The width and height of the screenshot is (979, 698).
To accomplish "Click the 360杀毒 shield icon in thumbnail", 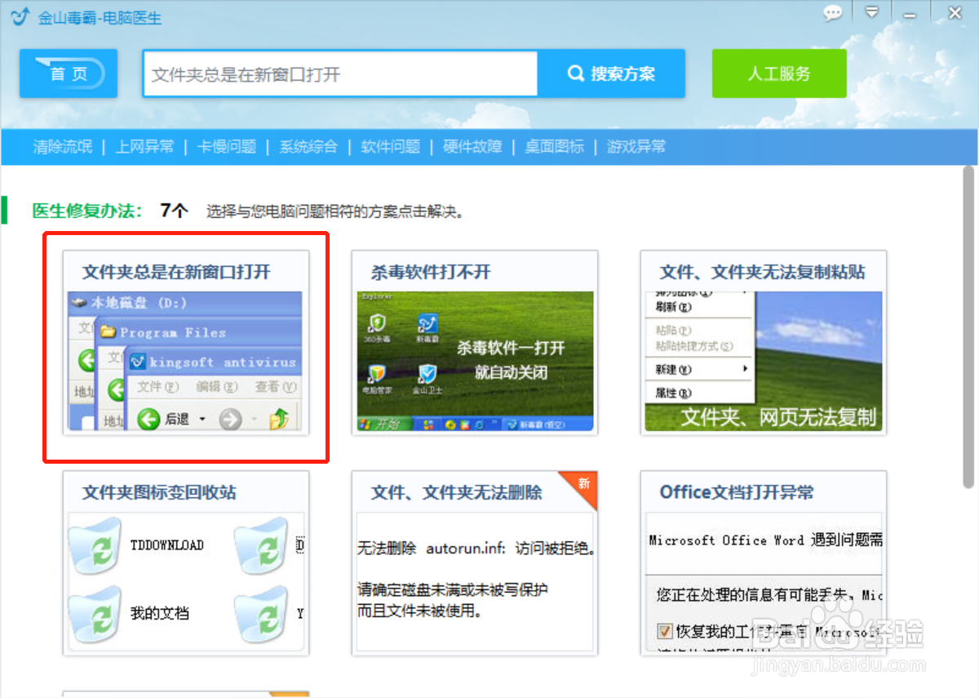I will (x=376, y=323).
